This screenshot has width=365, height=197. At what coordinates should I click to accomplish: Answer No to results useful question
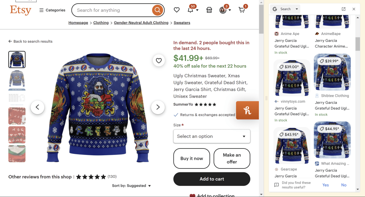[x=344, y=185]
